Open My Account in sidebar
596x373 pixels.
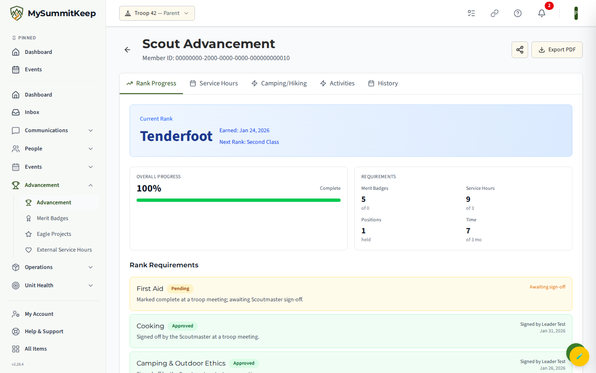pos(53,314)
